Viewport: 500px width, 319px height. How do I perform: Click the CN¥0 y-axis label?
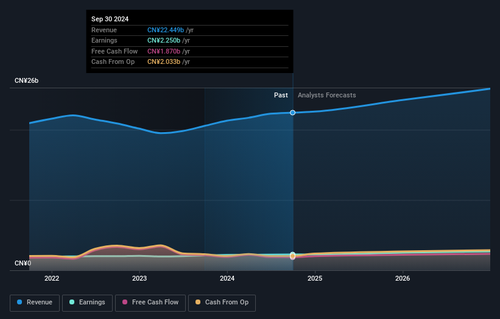(x=23, y=263)
